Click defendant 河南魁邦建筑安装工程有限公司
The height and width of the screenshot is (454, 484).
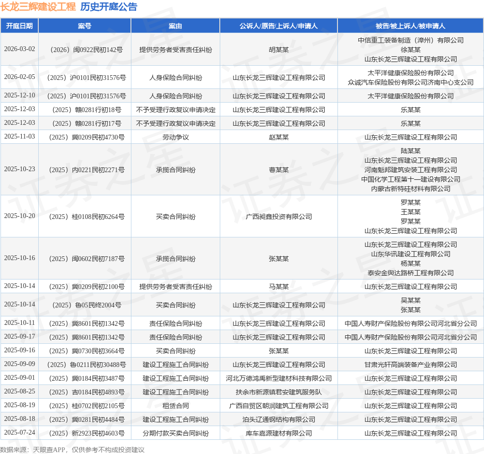tap(411, 170)
